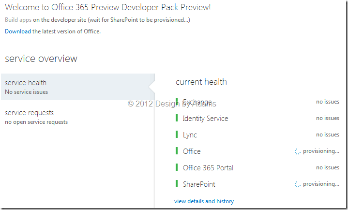Image resolution: width=348 pixels, height=210 pixels.
Task: Click no open service requests text
Action: click(36, 122)
